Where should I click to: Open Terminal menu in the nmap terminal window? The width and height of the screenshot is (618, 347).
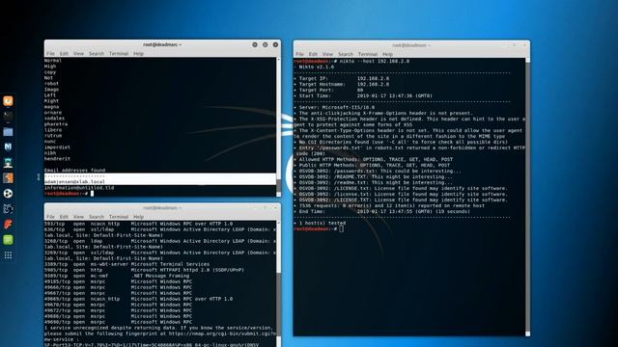[119, 217]
